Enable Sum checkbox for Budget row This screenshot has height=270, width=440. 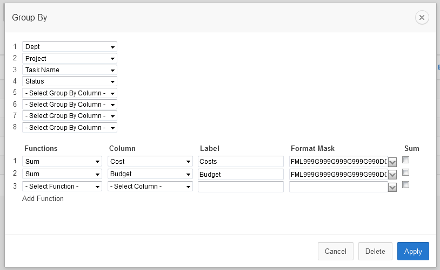pyautogui.click(x=406, y=172)
